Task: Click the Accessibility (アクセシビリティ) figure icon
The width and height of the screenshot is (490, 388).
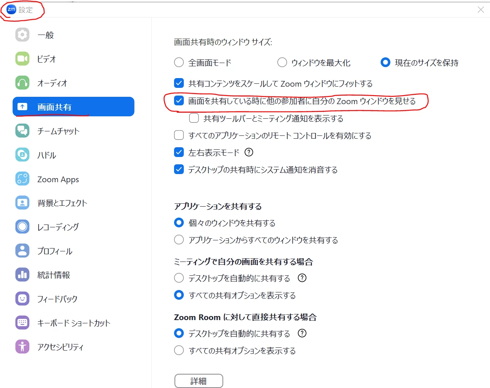Action: click(22, 347)
